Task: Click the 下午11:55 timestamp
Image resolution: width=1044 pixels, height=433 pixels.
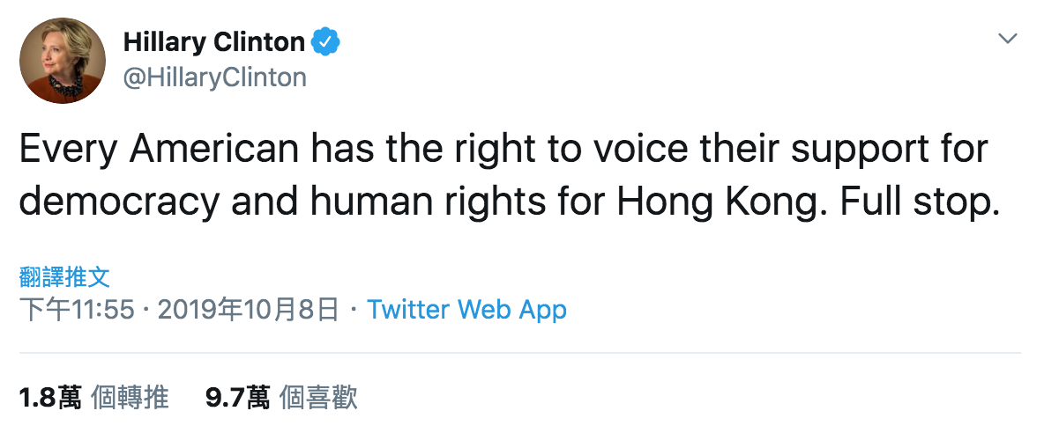Action: pos(77,310)
